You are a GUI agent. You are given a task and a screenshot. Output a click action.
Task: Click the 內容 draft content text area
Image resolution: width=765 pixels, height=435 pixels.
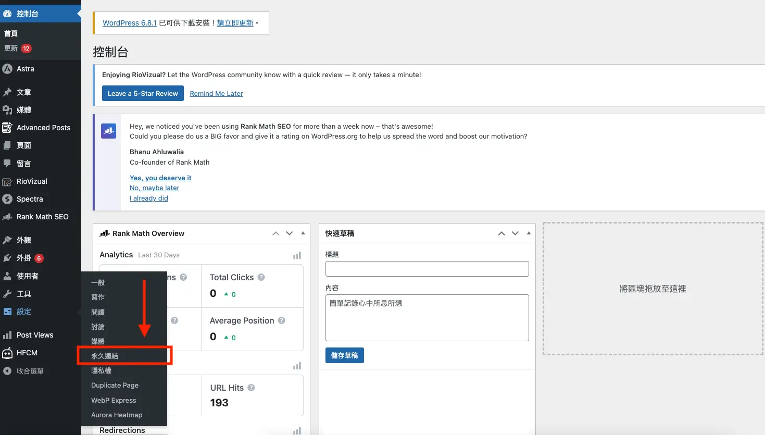(427, 318)
